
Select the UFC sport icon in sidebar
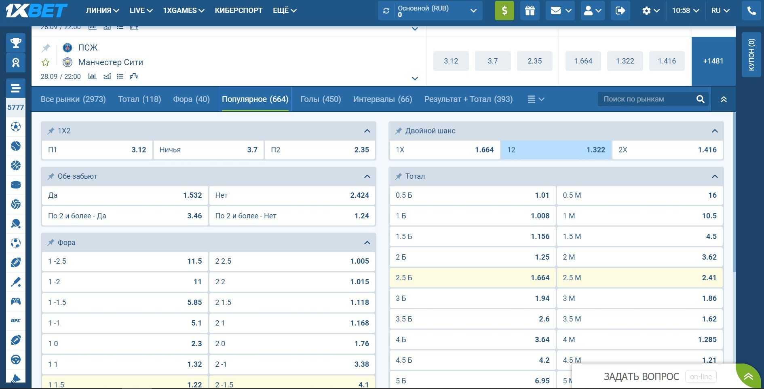(x=16, y=321)
